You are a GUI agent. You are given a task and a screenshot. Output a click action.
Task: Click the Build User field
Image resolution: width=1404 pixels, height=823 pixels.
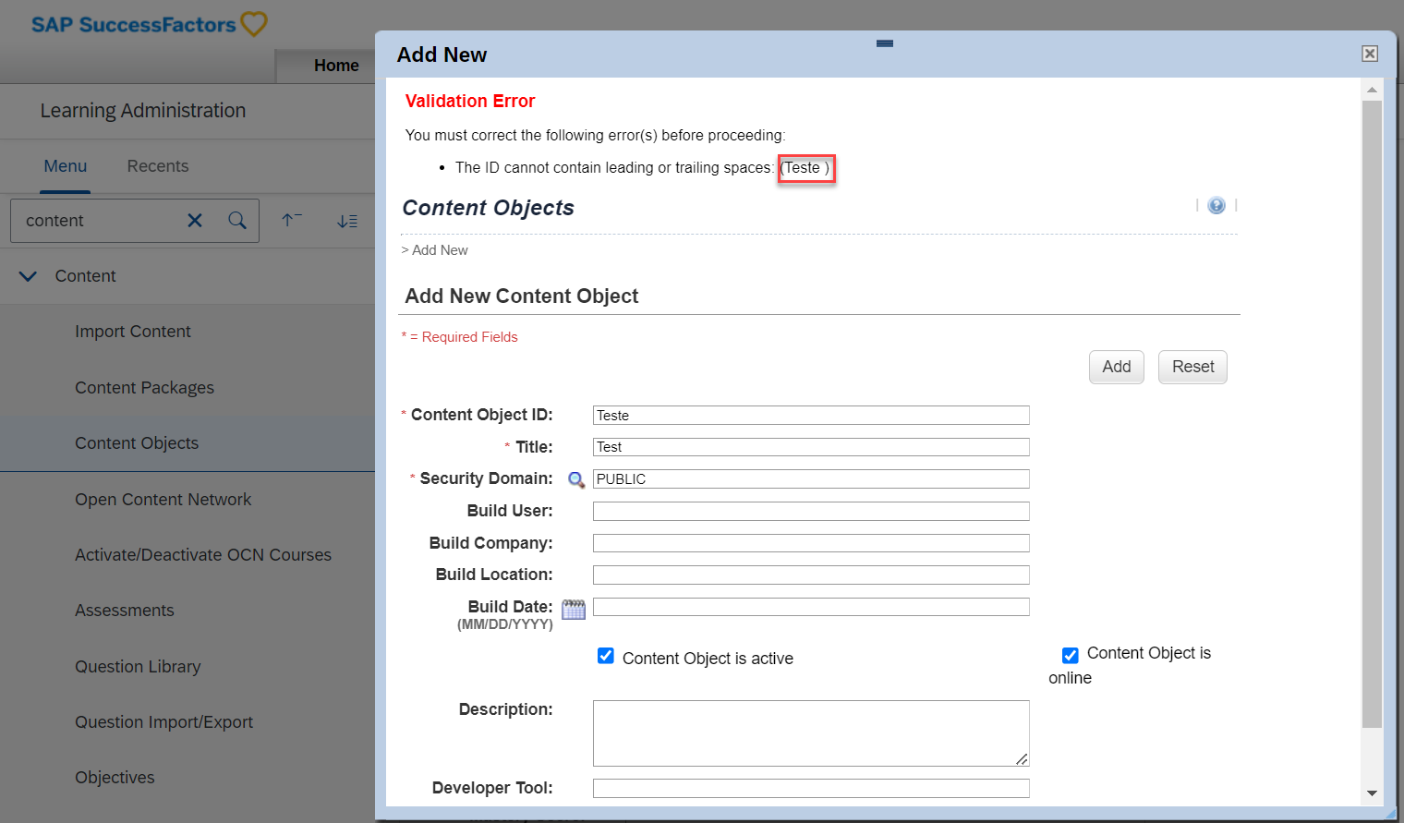(811, 511)
